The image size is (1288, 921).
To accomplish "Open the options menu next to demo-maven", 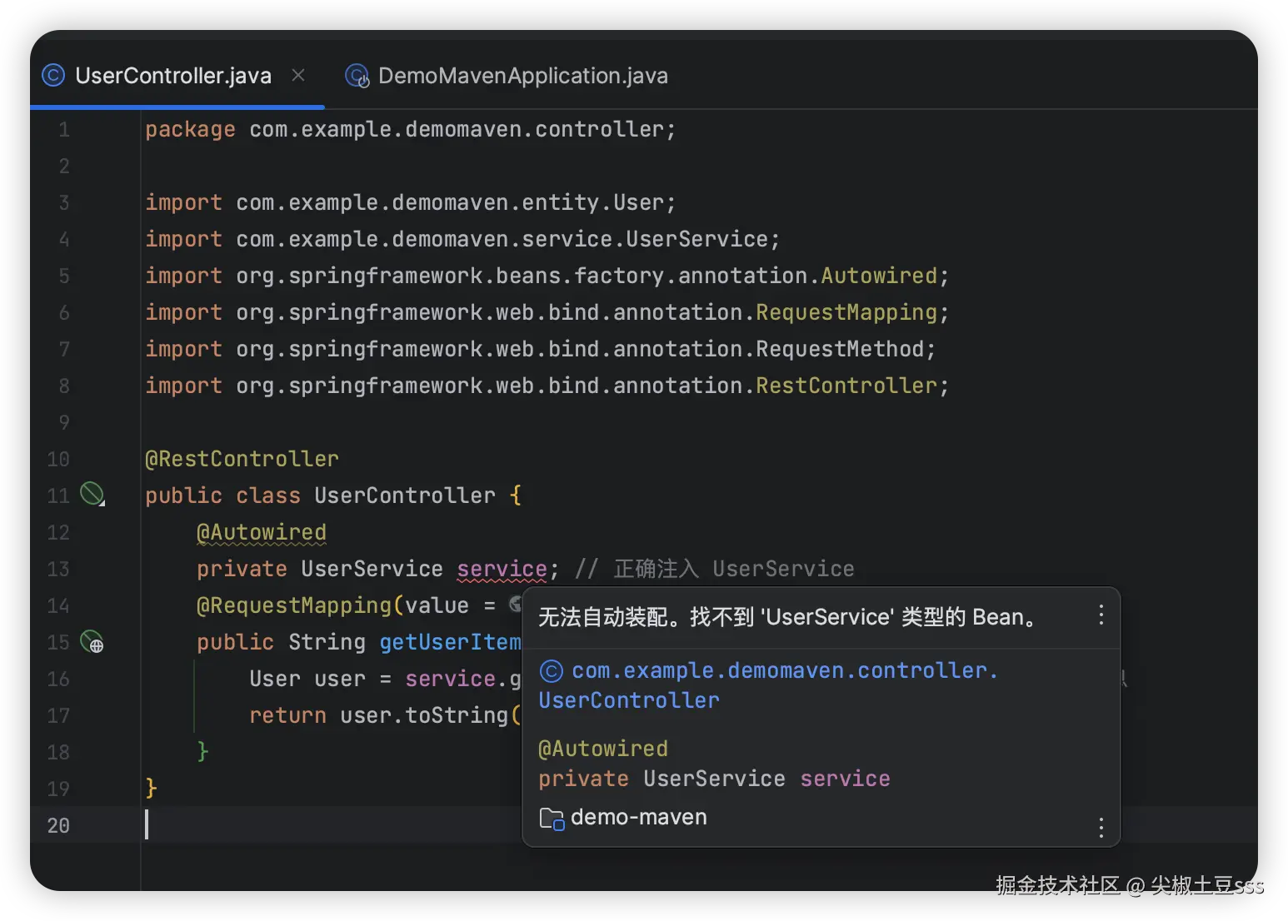I will point(1101,827).
